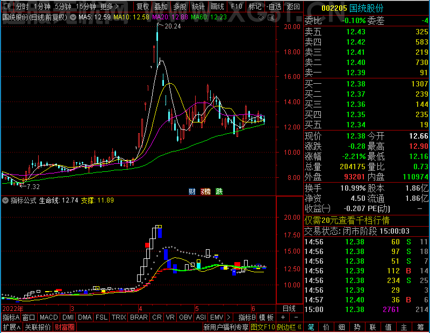Click the 标记 mark button
This screenshot has width=430, height=333.
tap(255, 6)
